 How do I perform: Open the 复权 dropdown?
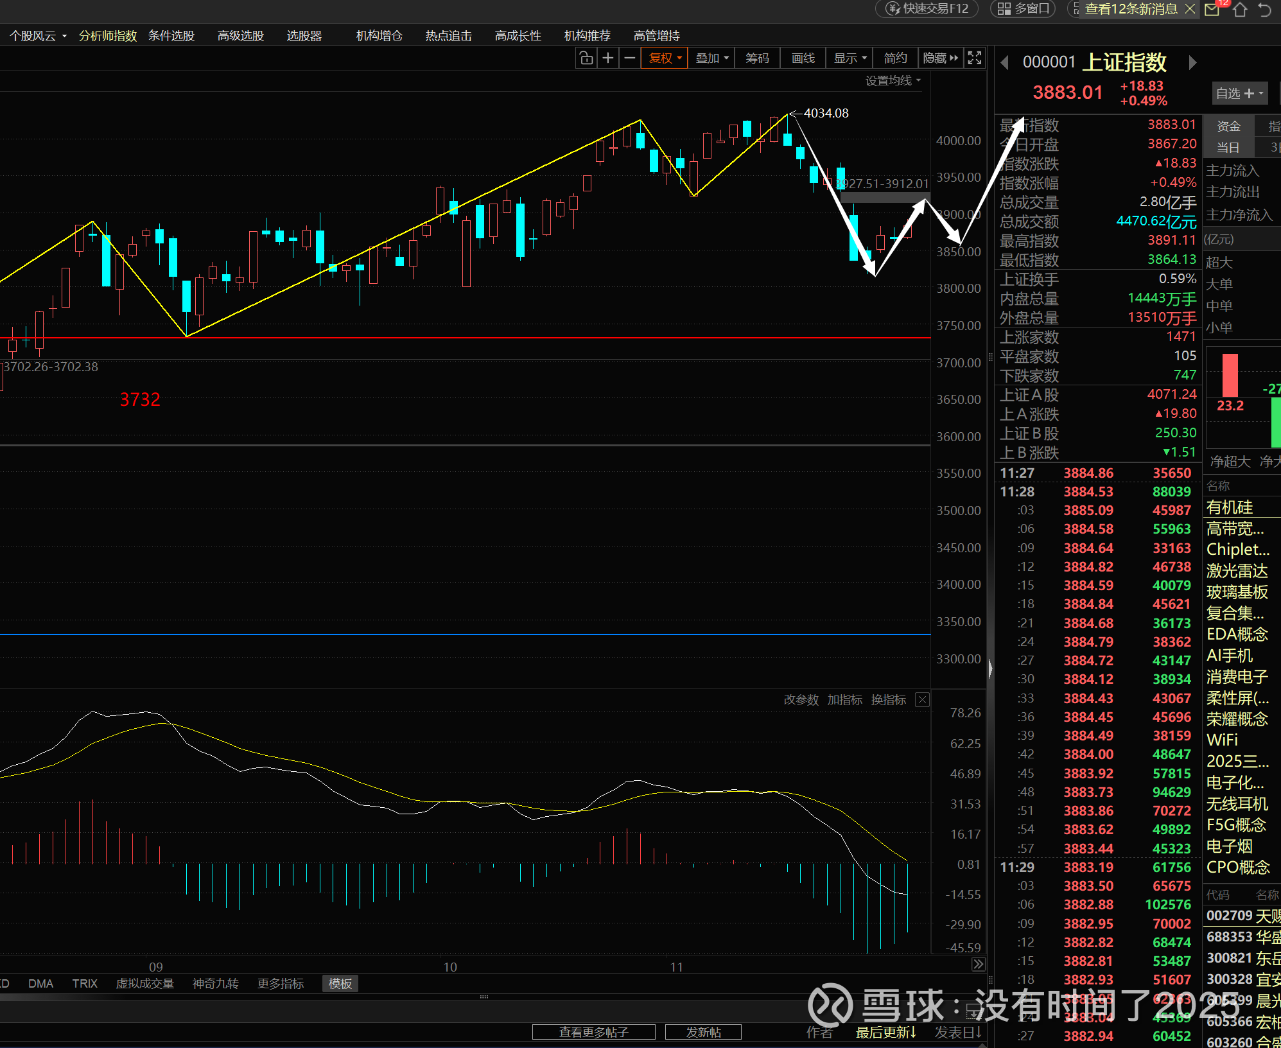click(x=665, y=58)
